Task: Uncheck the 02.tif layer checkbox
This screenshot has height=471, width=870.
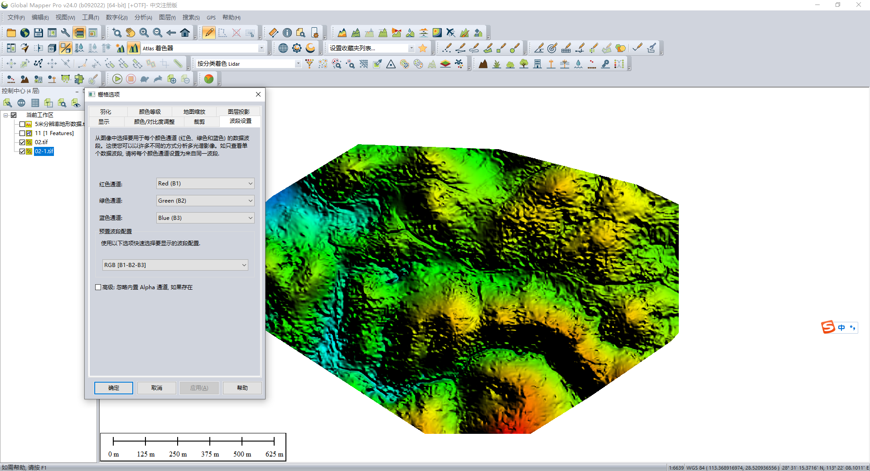Action: [x=22, y=142]
